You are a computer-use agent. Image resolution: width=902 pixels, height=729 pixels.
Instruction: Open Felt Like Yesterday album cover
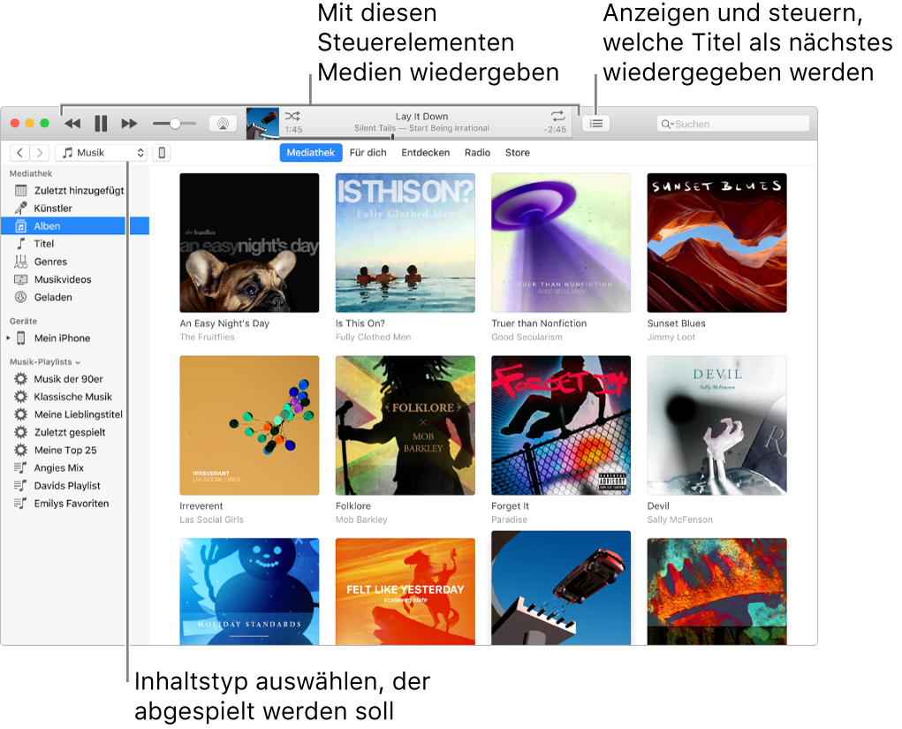pos(405,591)
